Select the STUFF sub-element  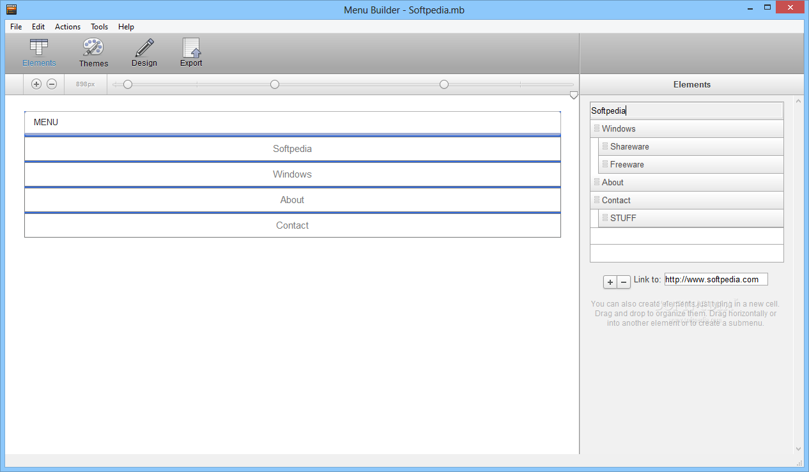(x=691, y=218)
